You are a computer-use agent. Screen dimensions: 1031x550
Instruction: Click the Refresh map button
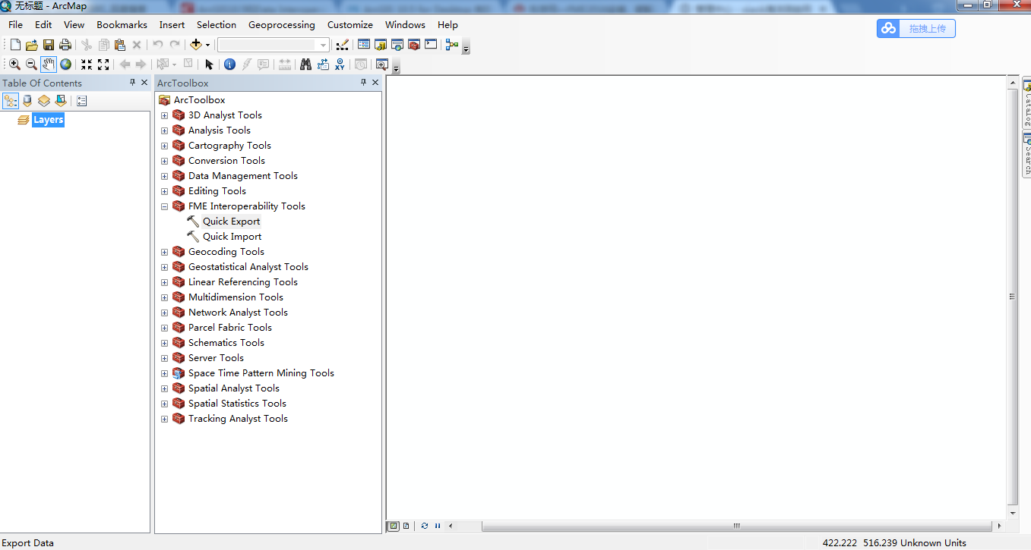[x=425, y=526]
